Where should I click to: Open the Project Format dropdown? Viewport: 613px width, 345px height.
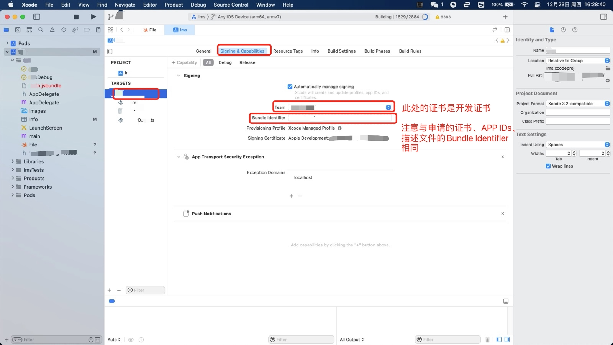click(x=578, y=103)
